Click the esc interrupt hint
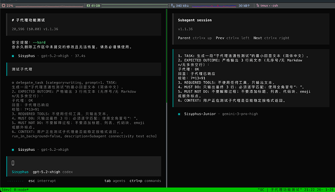 tap(42, 181)
